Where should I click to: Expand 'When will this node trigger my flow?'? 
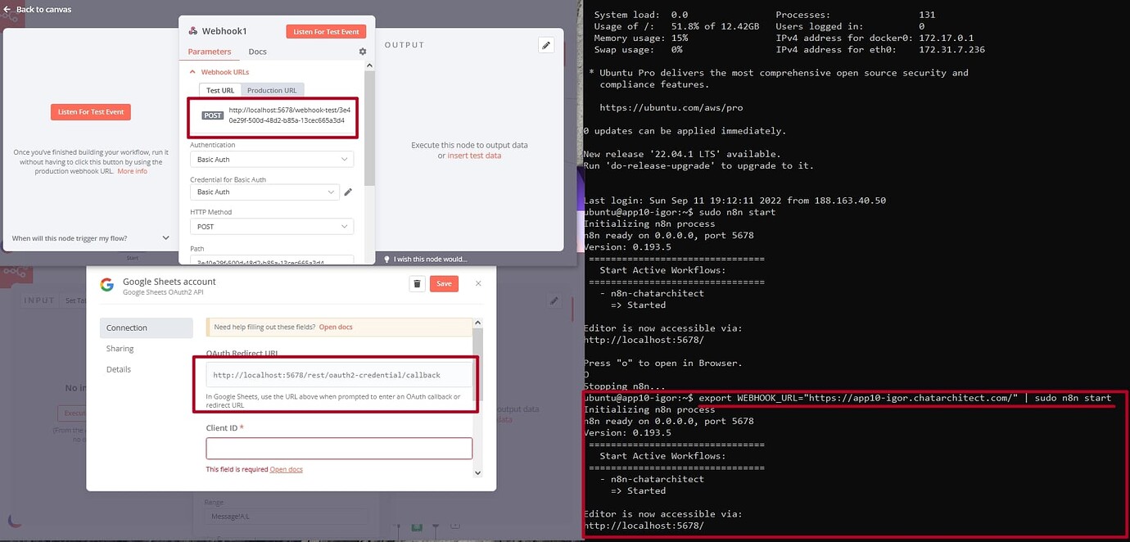(x=88, y=238)
